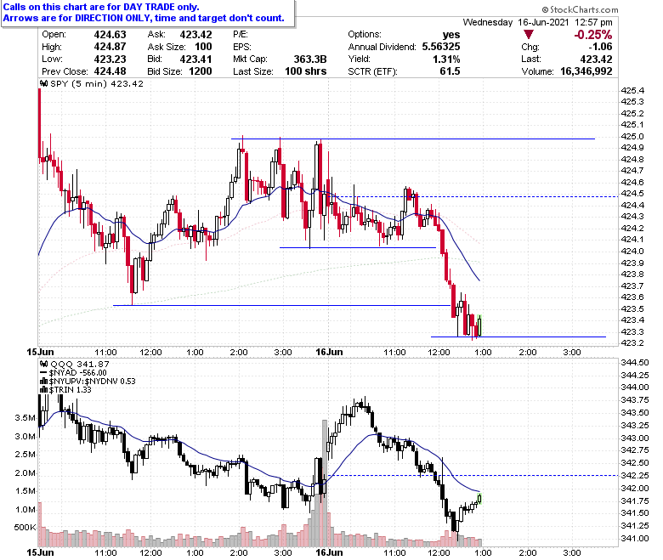Click the percent change -0.25%

pos(592,35)
